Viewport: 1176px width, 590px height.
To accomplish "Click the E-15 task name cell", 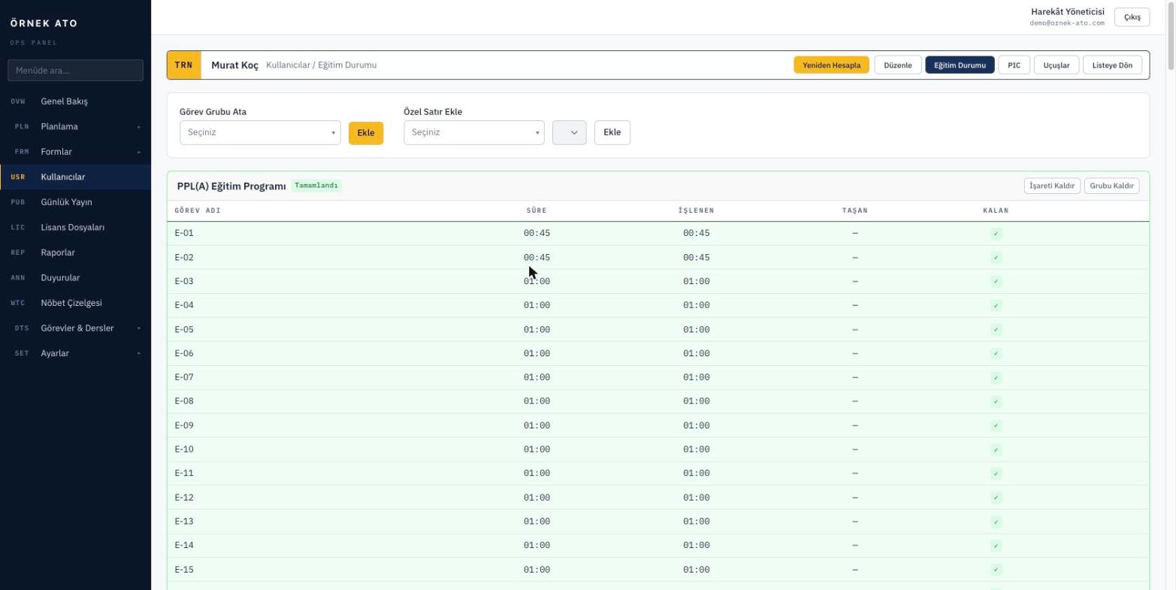I will click(184, 570).
